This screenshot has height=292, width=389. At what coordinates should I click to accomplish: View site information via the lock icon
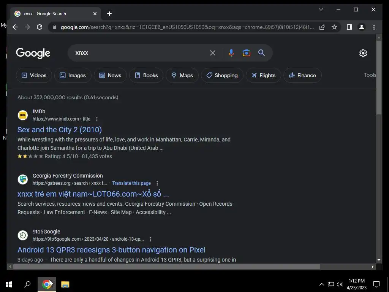(x=55, y=27)
